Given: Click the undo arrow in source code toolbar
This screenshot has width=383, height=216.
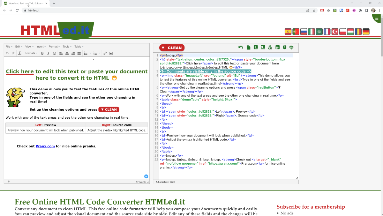Looking at the screenshot, I should click(240, 48).
